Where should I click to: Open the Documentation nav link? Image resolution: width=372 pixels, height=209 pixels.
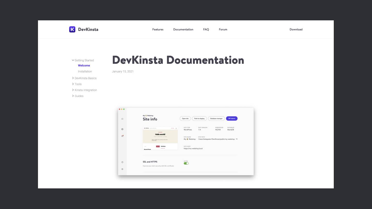[183, 29]
